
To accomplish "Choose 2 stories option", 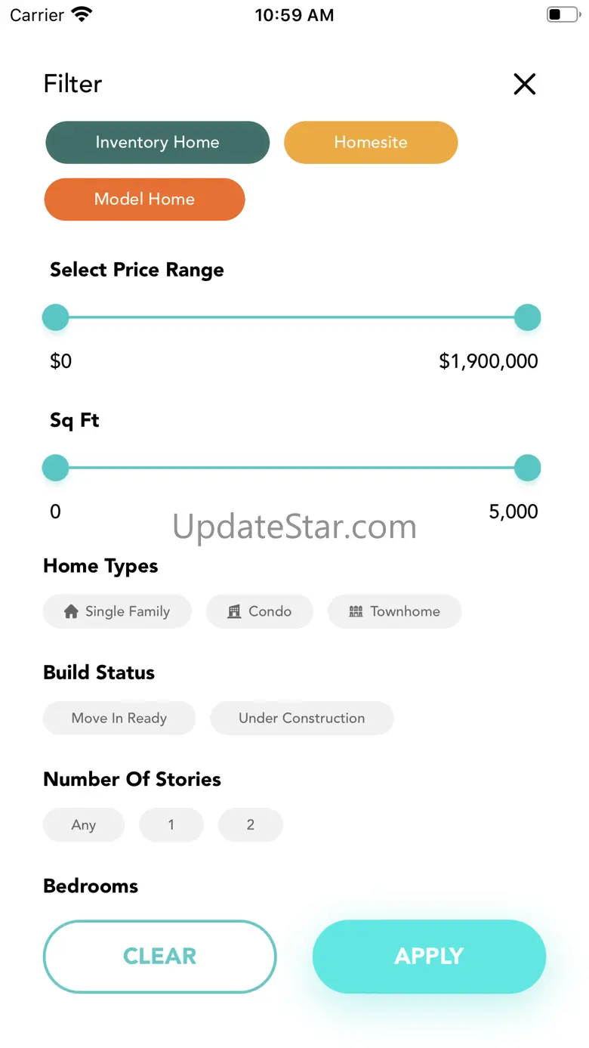I will [251, 825].
